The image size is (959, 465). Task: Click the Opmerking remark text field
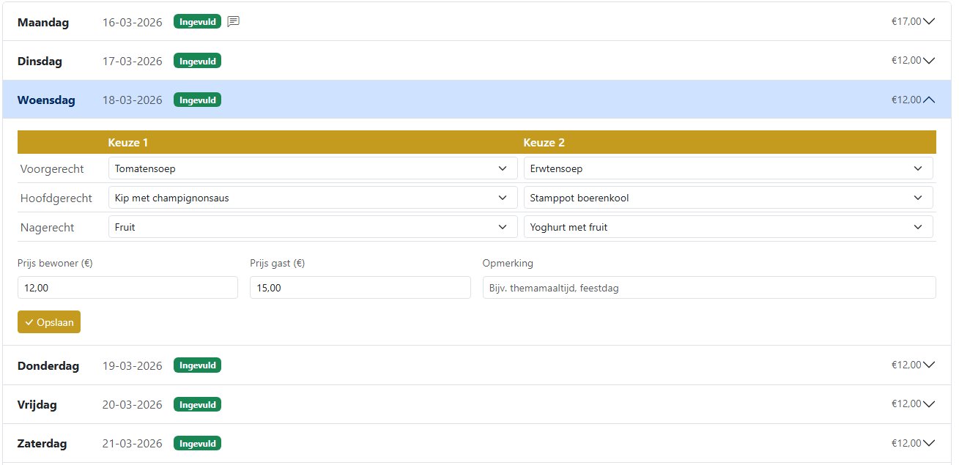(708, 288)
